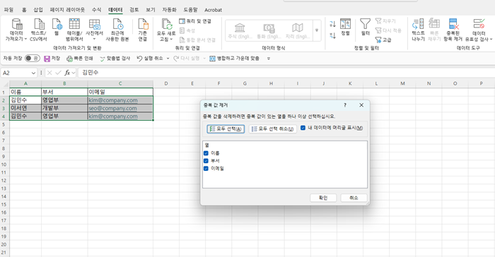Open the 파일 tab

[x=8, y=10]
